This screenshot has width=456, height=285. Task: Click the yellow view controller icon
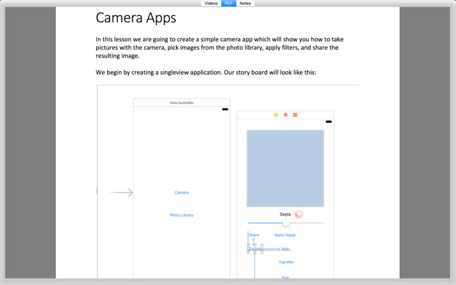point(276,115)
